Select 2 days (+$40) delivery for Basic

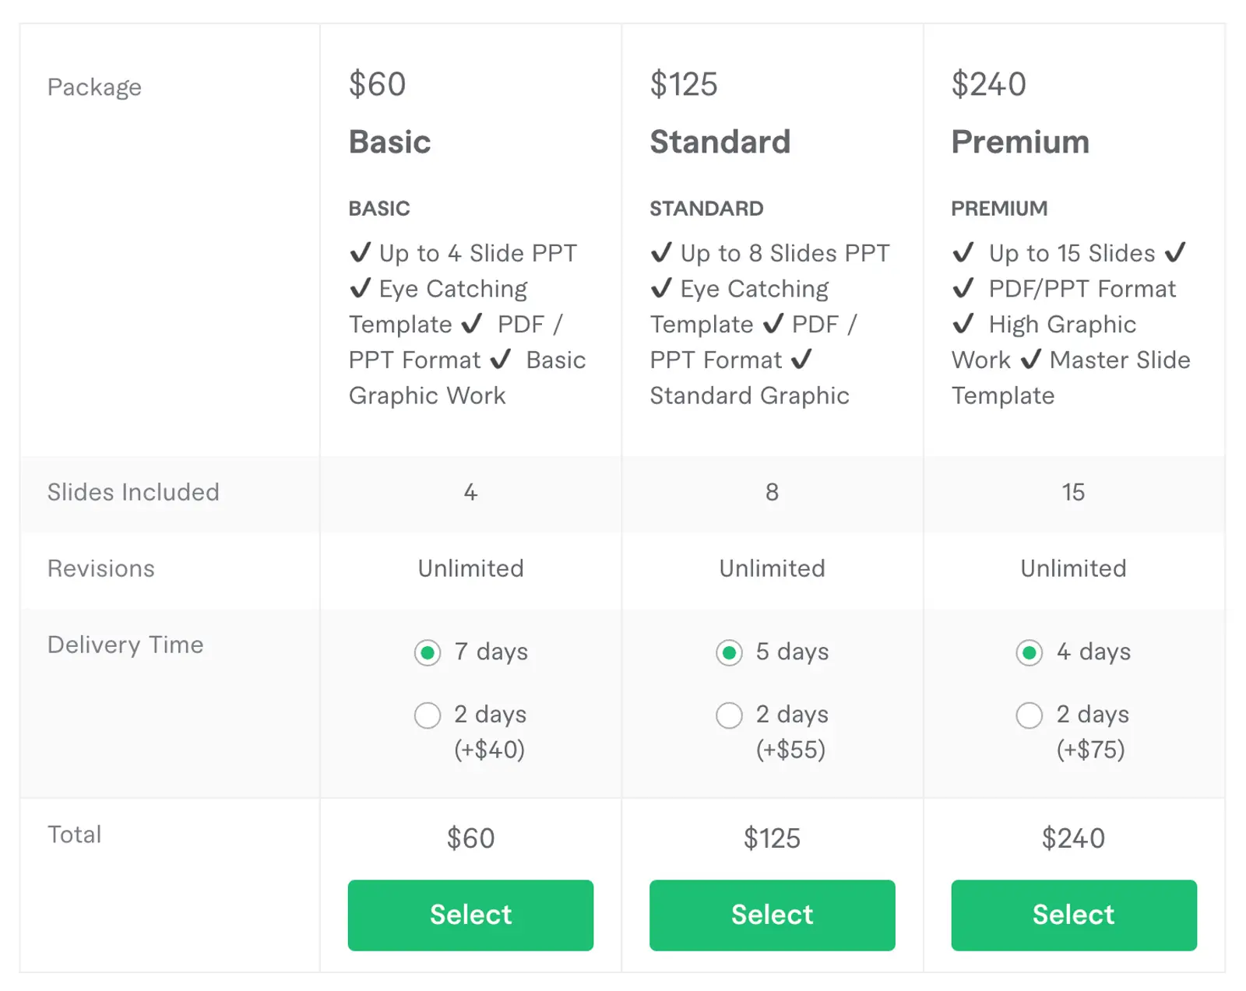tap(427, 715)
